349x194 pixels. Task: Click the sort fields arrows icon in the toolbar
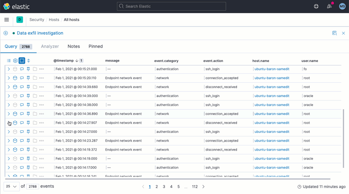(28, 61)
